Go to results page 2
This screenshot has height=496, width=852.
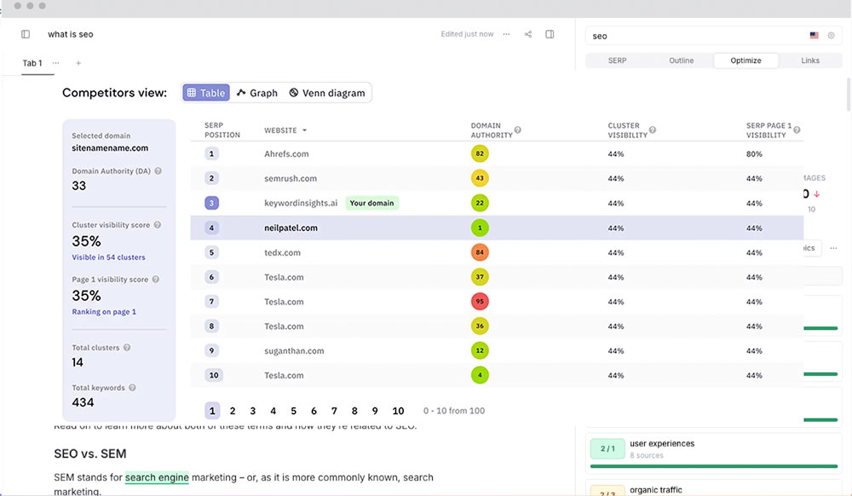(x=233, y=411)
